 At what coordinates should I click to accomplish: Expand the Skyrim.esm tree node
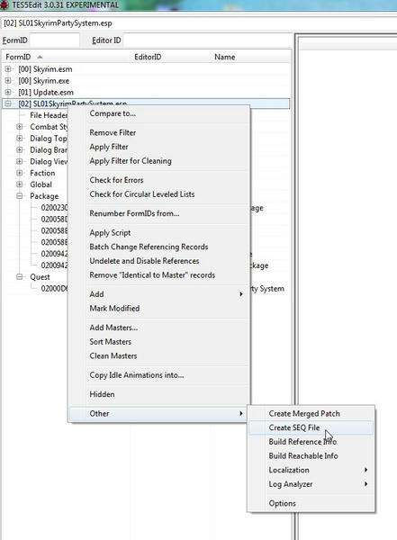pyautogui.click(x=8, y=69)
